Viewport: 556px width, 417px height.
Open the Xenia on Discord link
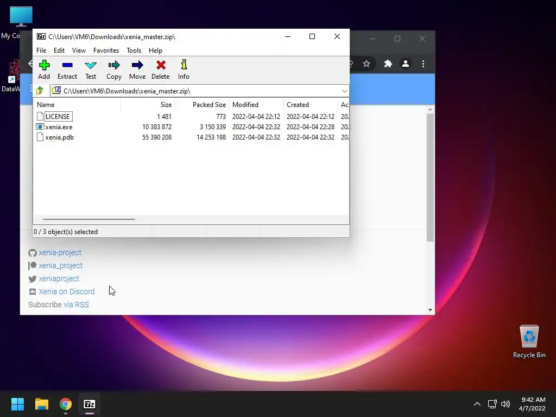coord(67,292)
